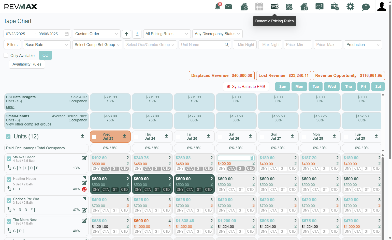Image resolution: width=392 pixels, height=240 pixels.
Task: Click the Sync Rates to PMS button
Action: click(246, 87)
